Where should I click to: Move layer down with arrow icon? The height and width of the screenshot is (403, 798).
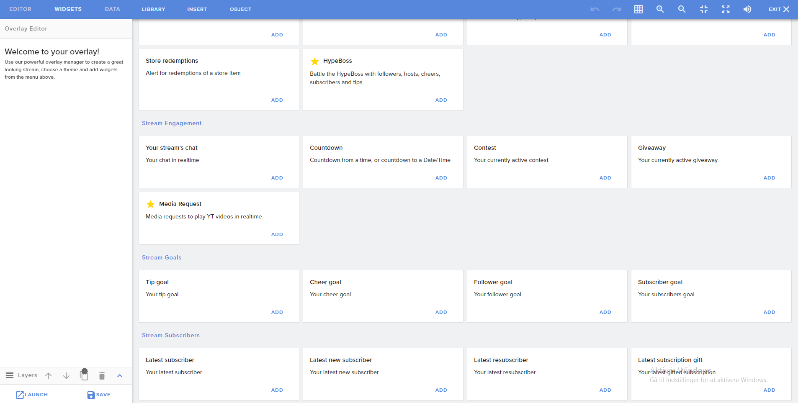[66, 376]
